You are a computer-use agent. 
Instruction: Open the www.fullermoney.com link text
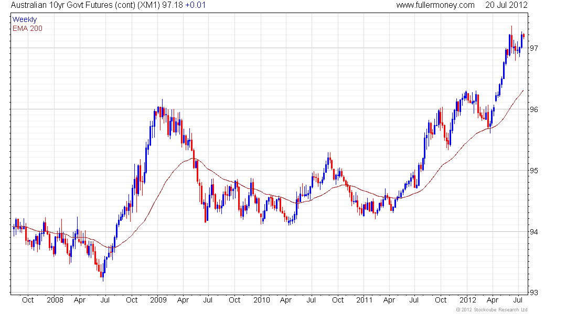[x=435, y=5]
